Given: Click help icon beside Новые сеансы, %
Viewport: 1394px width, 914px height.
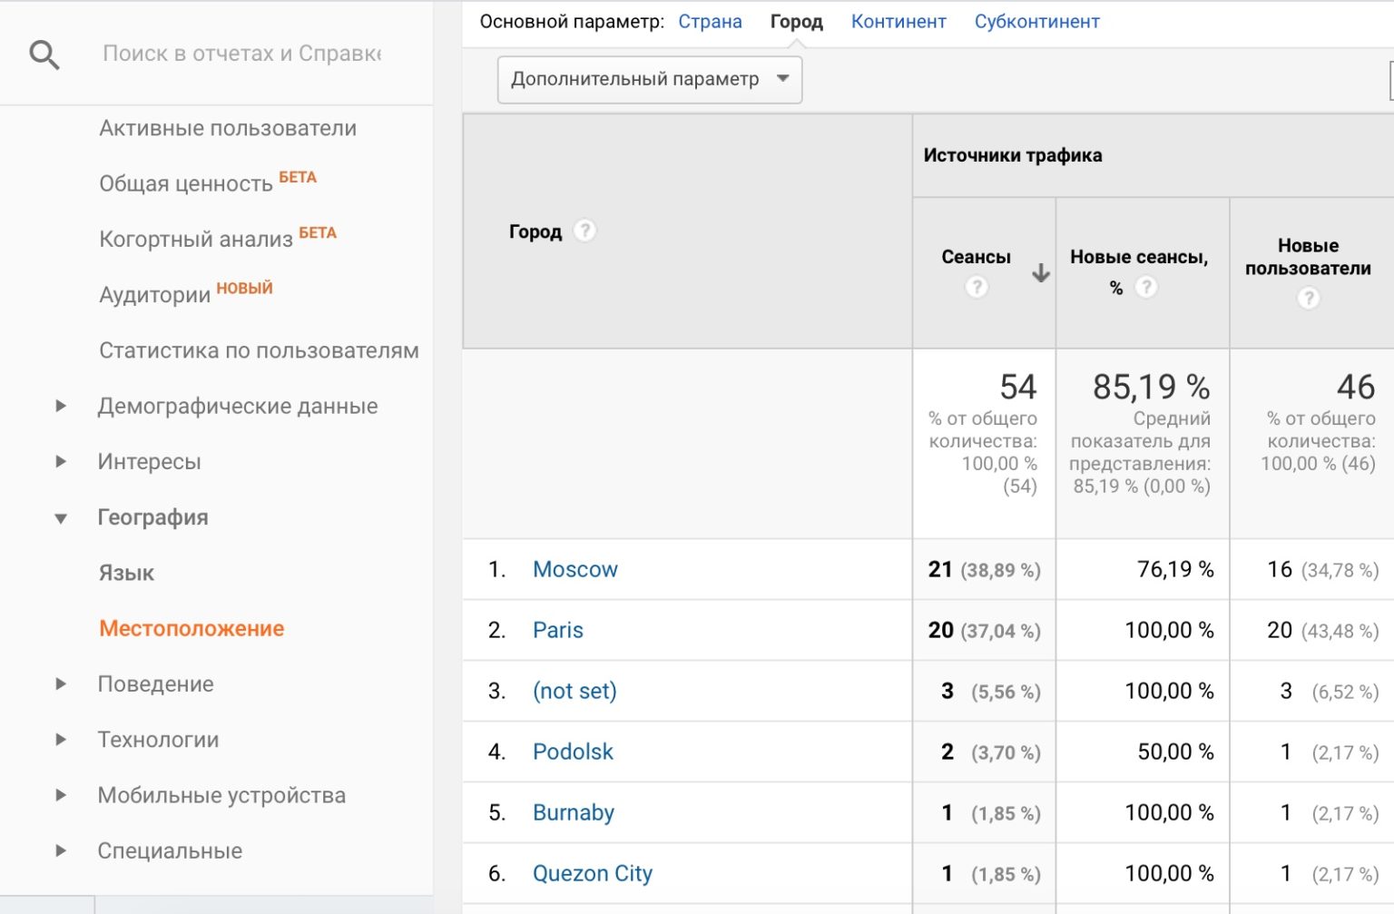Looking at the screenshot, I should click(x=1146, y=288).
